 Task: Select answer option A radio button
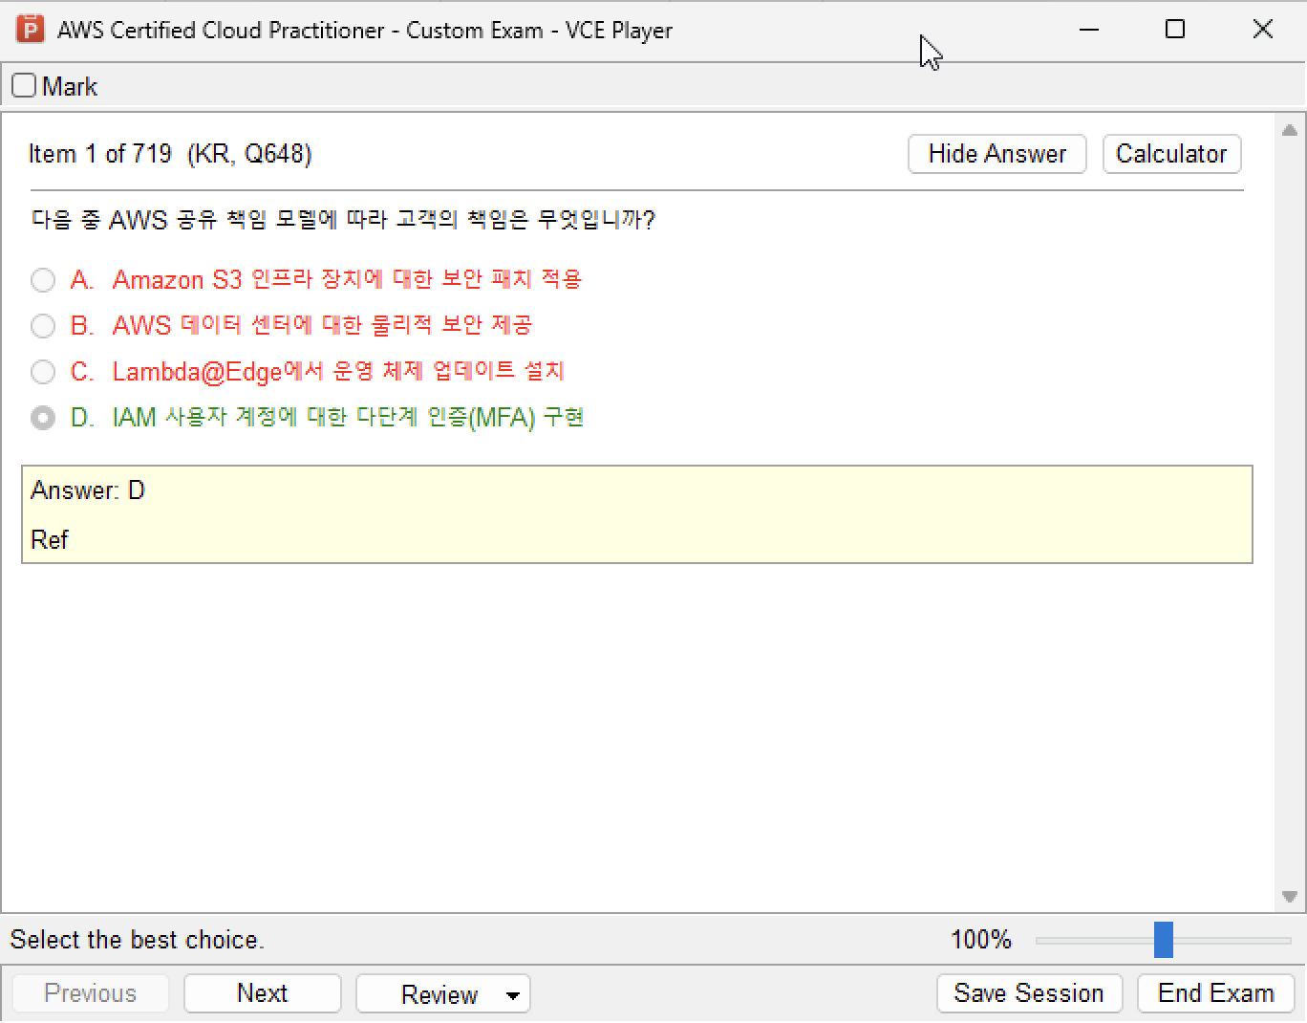coord(43,280)
